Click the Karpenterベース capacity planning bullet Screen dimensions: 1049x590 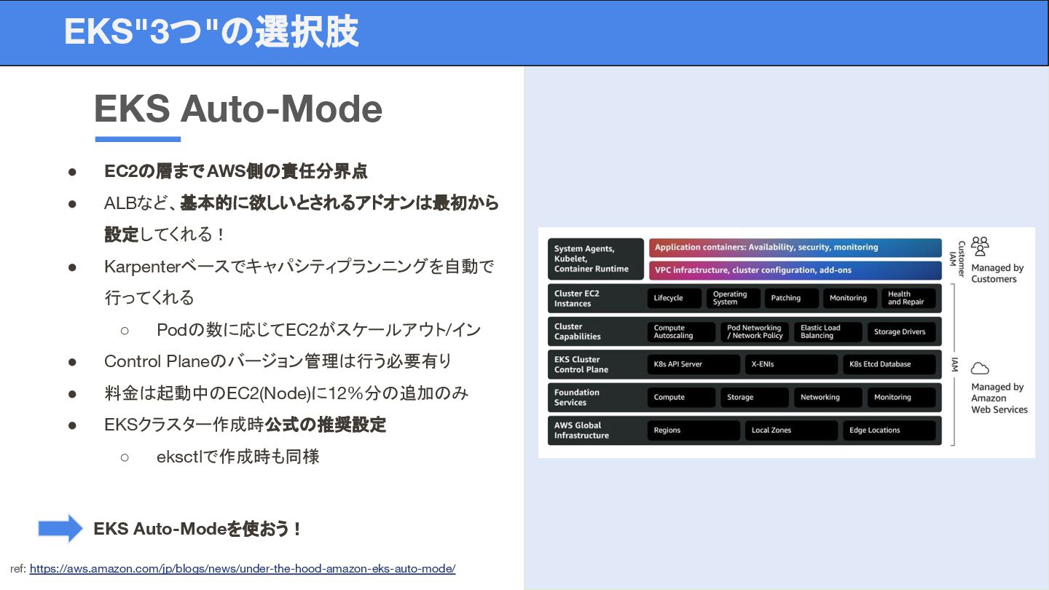click(x=299, y=267)
